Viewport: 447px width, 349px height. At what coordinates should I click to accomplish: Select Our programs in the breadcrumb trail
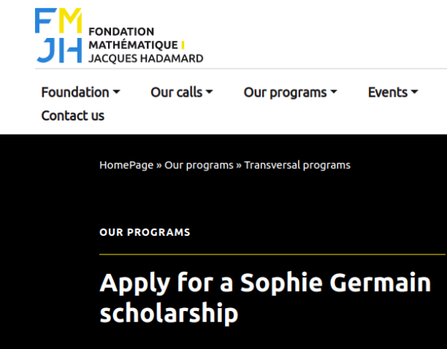coord(199,164)
